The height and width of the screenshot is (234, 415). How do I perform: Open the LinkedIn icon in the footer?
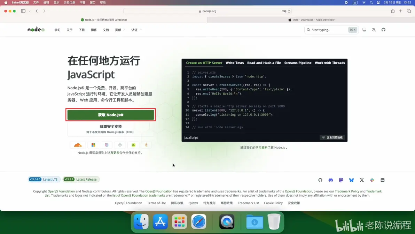click(382, 180)
